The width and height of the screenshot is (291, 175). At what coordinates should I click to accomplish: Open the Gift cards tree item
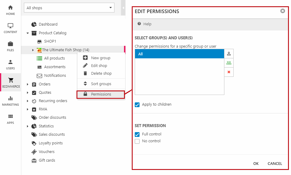coord(47,160)
